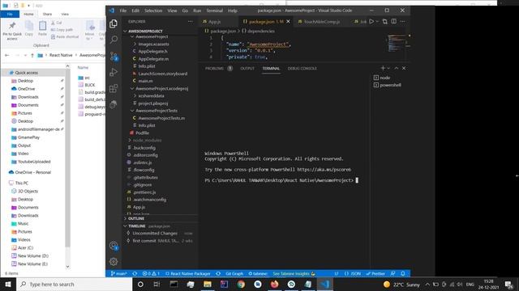
Task: Click Prettier in the status bar
Action: pyautogui.click(x=375, y=273)
